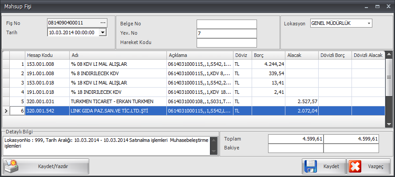Image resolution: width=395 pixels, height=177 pixels.
Task: Click the grid scrollbar up arrow
Action: (389, 54)
